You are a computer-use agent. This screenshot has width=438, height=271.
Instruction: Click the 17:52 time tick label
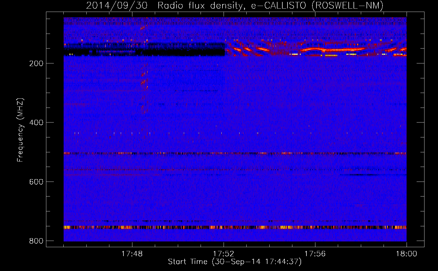coord(224,254)
